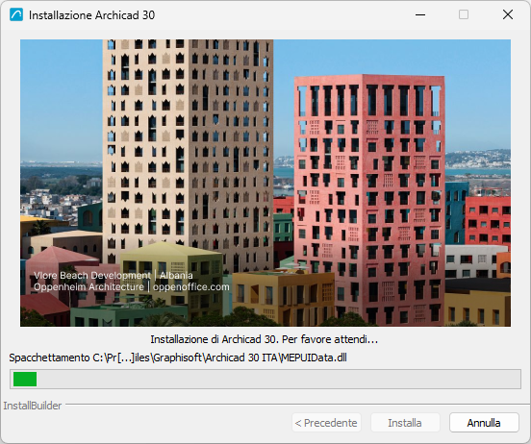Click the Archicad logo in title bar
Image resolution: width=531 pixels, height=444 pixels.
pyautogui.click(x=16, y=14)
